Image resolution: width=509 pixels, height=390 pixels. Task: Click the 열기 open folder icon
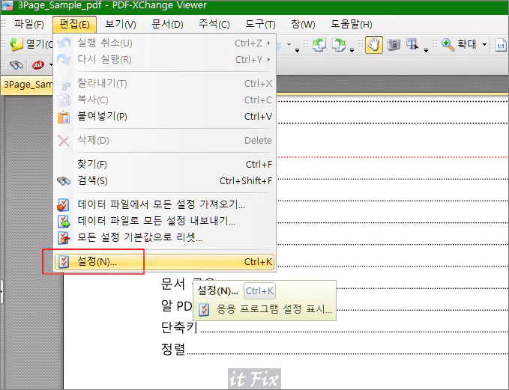click(x=16, y=45)
